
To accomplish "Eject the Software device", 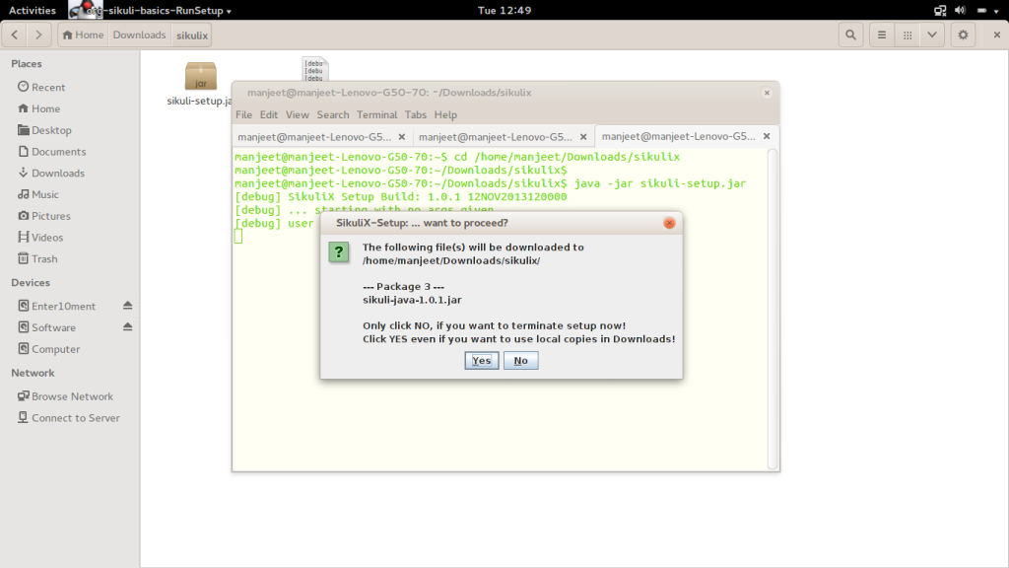I will [127, 327].
